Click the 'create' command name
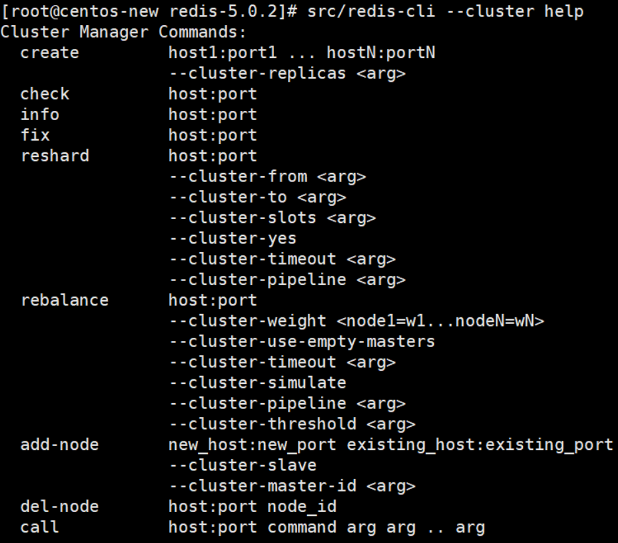The height and width of the screenshot is (543, 618). [50, 53]
